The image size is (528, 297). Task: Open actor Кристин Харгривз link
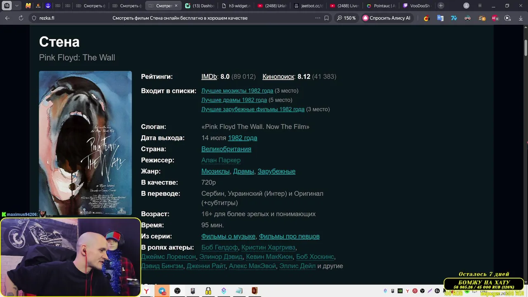[x=268, y=247]
